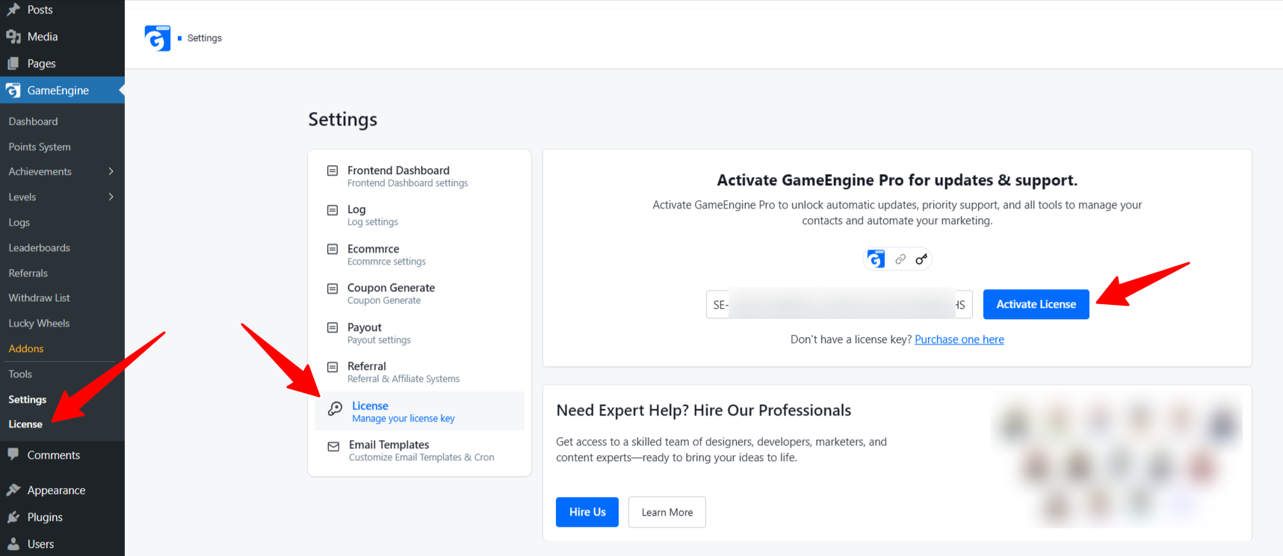The image size is (1283, 556).
Task: Click the Comments bubble icon
Action: (13, 454)
